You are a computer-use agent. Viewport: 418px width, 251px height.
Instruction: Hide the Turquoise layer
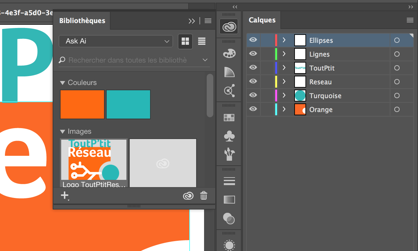tap(253, 96)
